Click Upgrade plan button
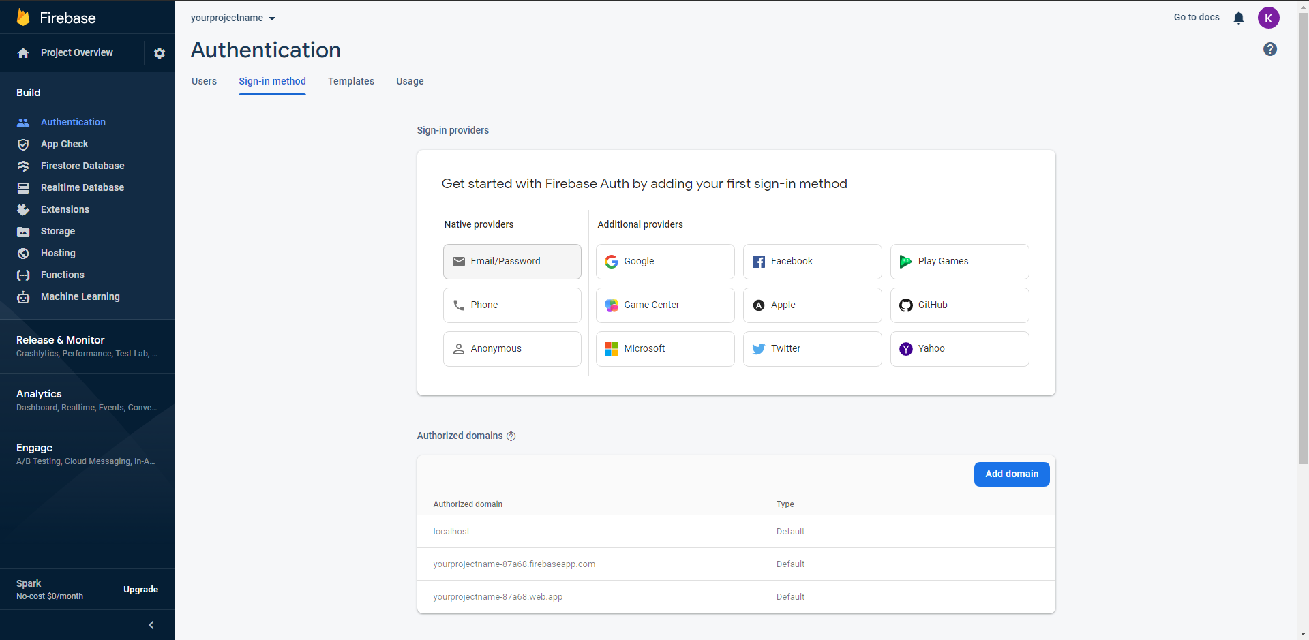1309x640 pixels. [x=140, y=590]
